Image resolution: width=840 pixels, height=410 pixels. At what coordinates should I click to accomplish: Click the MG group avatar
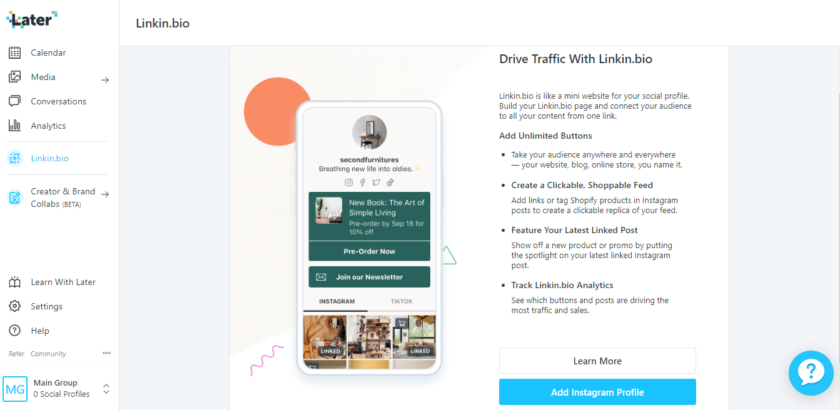15,389
